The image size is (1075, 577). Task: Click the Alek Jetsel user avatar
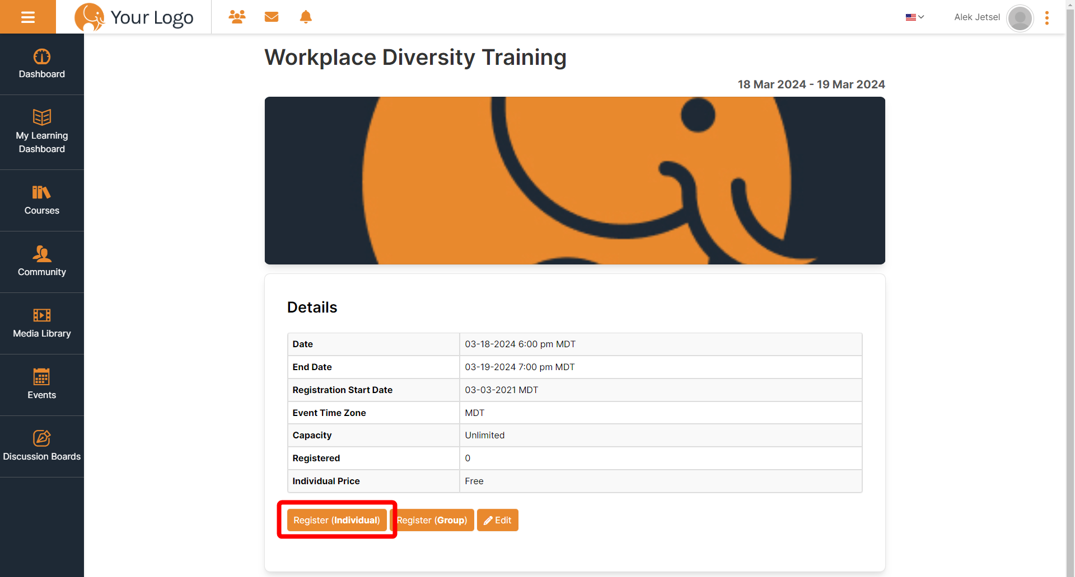[x=1020, y=18]
